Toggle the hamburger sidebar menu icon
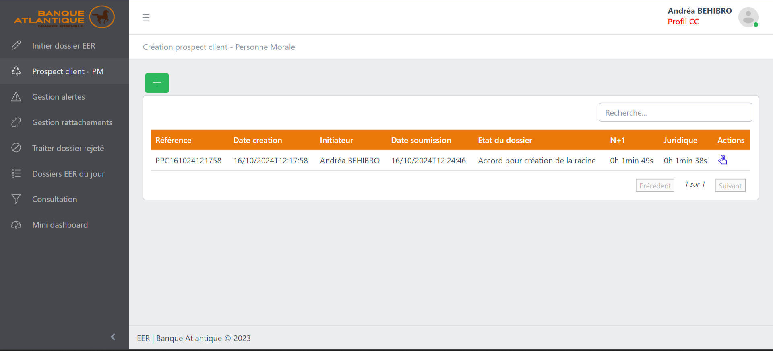The width and height of the screenshot is (773, 351). pyautogui.click(x=146, y=17)
